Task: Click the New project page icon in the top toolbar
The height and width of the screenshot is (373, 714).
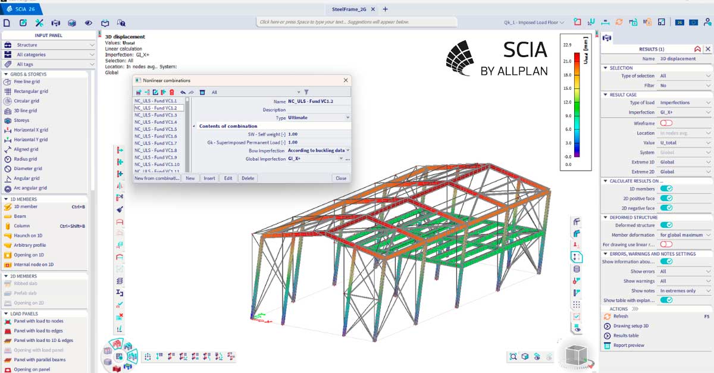Action: click(7, 23)
